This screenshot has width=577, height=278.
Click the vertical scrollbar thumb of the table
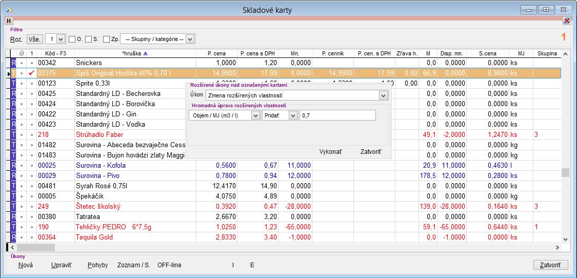[565, 172]
